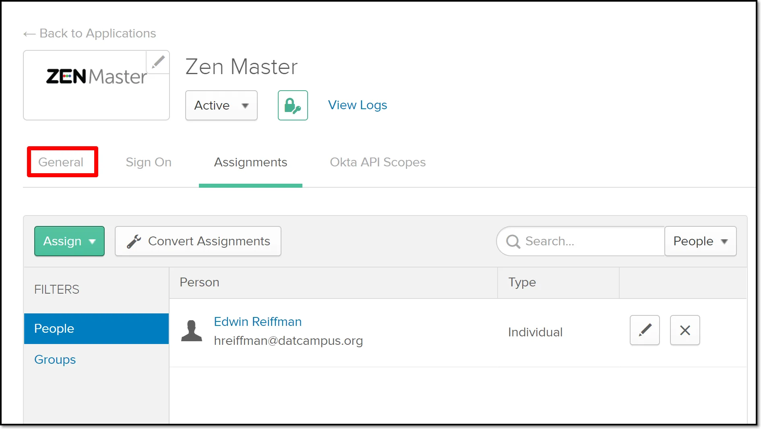761x429 pixels.
Task: Edit Edwin Reiffman's assignment with the pencil button
Action: coord(645,330)
